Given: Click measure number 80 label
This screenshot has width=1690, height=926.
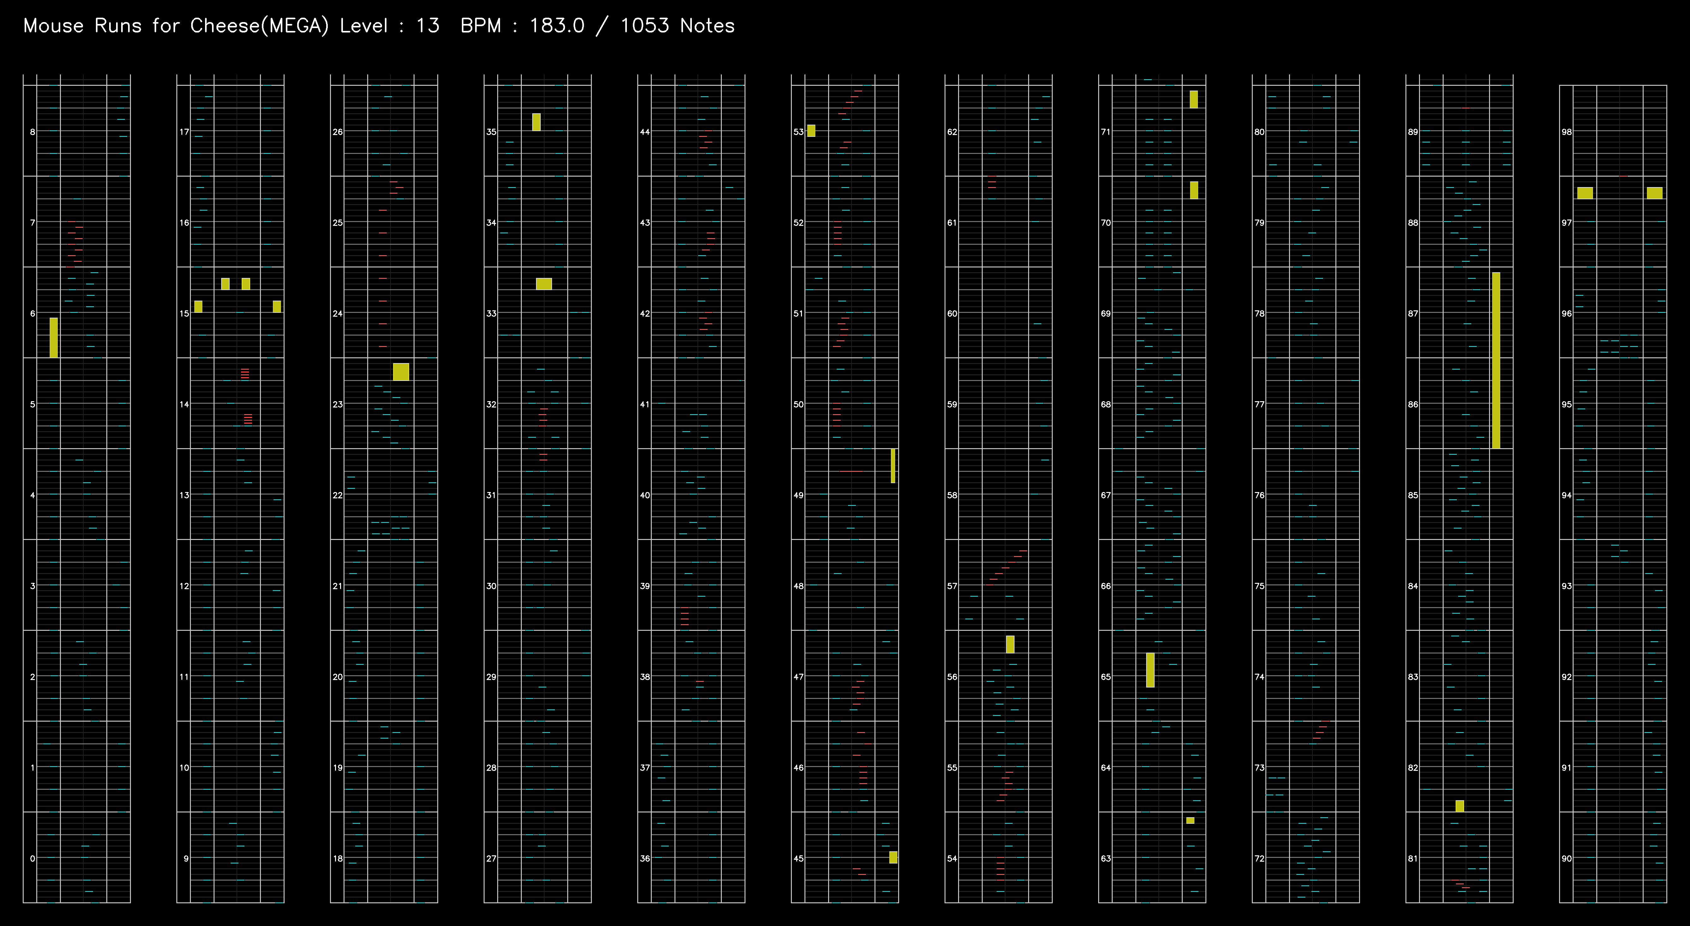Looking at the screenshot, I should point(1260,132).
